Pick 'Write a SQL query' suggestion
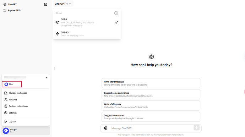The height and width of the screenshot is (137, 245). point(151,106)
